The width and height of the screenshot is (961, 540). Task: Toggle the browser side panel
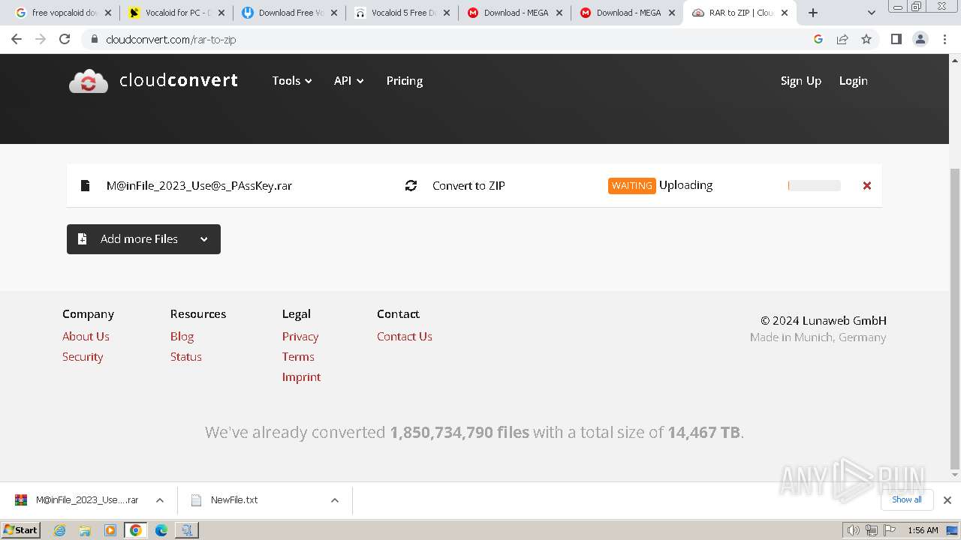[x=896, y=39]
